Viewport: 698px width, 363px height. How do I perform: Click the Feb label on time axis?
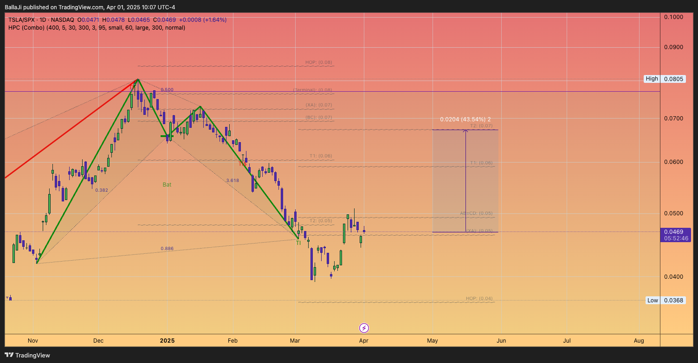pyautogui.click(x=233, y=341)
